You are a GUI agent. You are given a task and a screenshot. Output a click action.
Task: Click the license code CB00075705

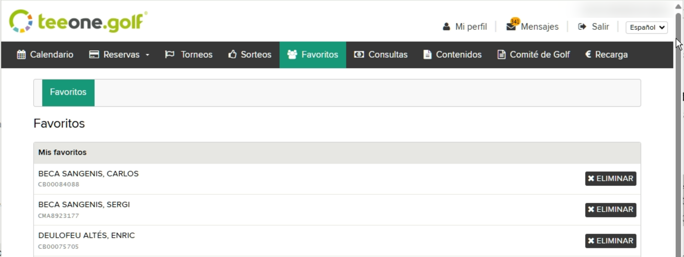coord(58,247)
